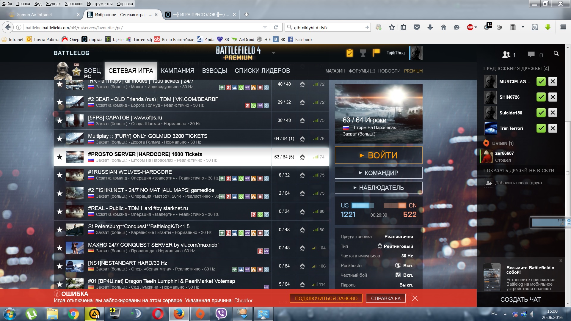Unfavorite star for #PROSTO SERVER |HARDCORE|
Screen dimensions: 571x321
click(60, 157)
